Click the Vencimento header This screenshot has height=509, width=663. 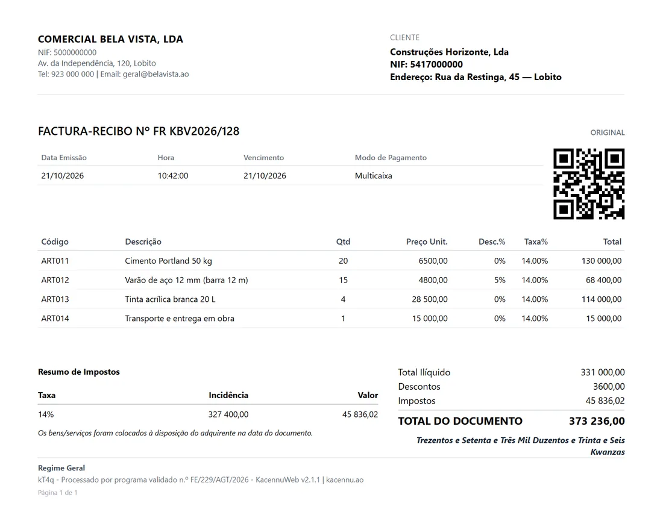[x=263, y=158]
